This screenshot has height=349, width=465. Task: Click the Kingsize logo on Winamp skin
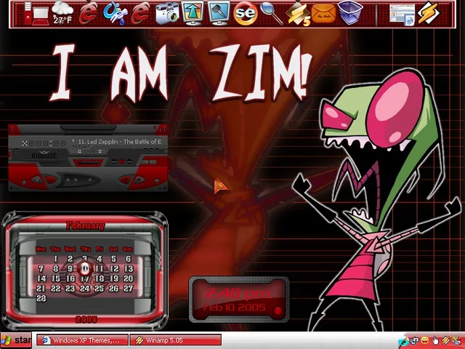[44, 155]
